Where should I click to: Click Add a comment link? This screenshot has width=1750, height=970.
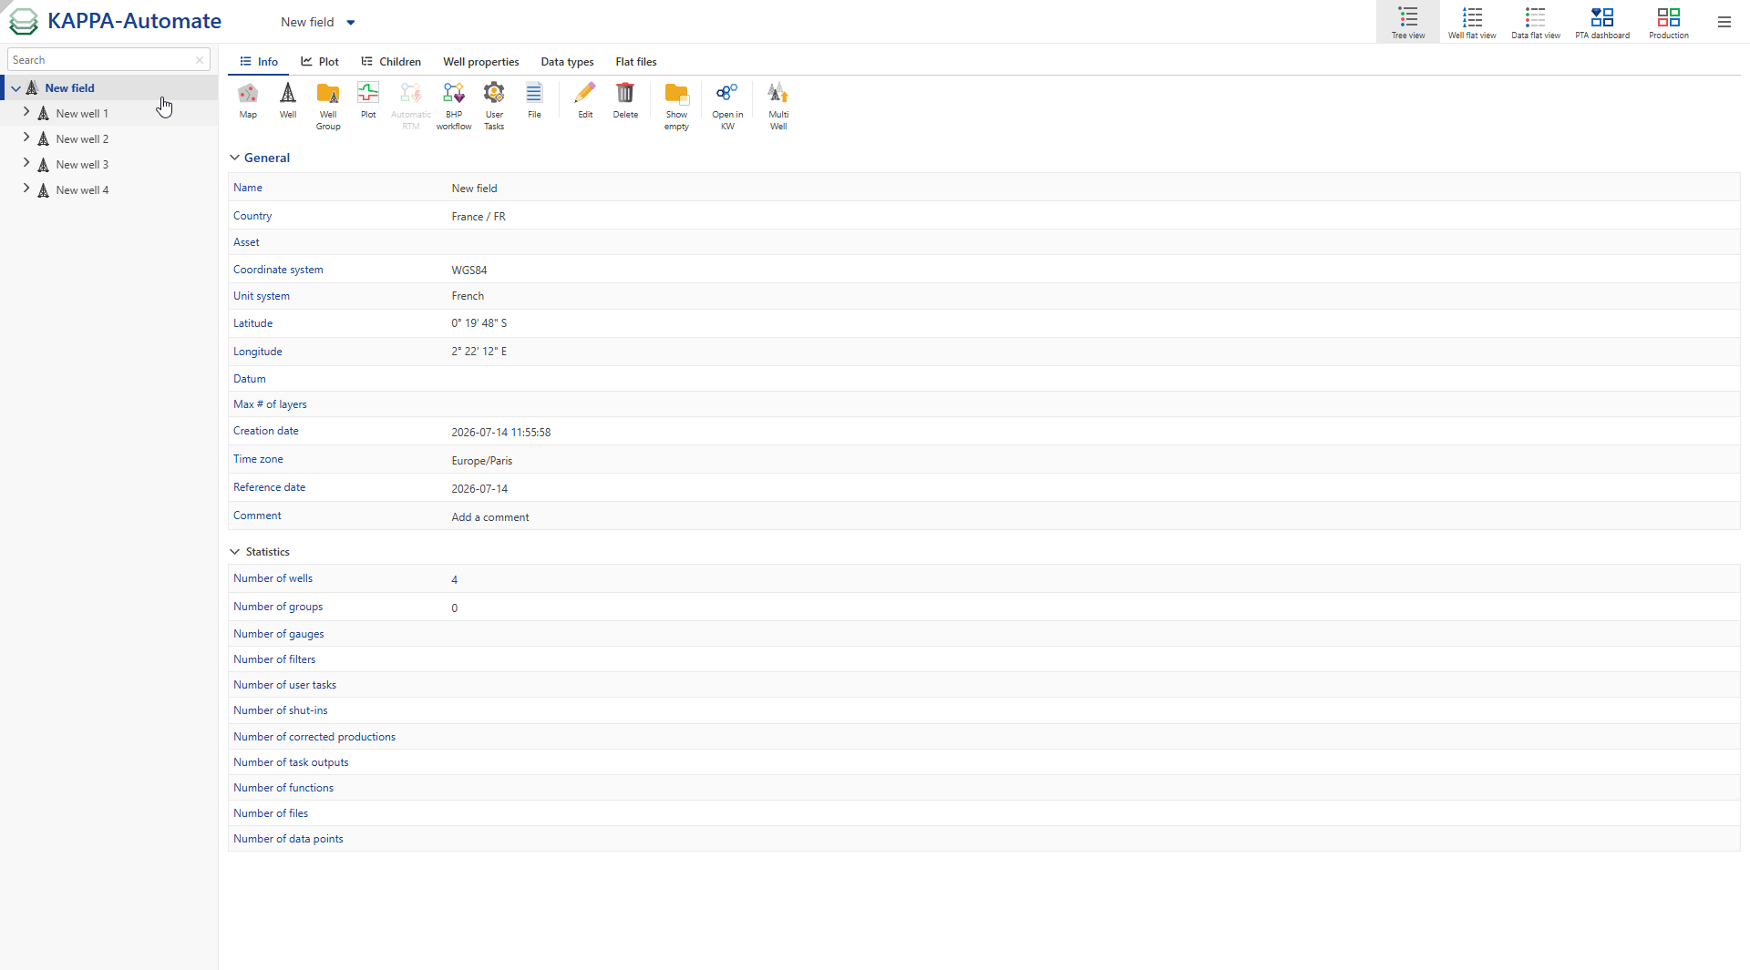[x=490, y=517]
